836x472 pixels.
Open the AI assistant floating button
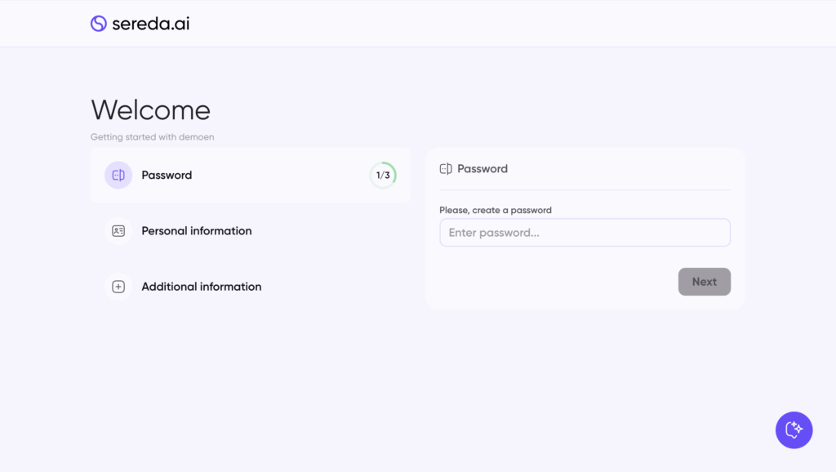click(794, 430)
